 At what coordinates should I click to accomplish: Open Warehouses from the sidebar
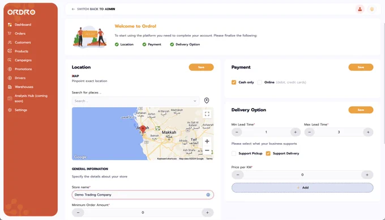click(24, 87)
